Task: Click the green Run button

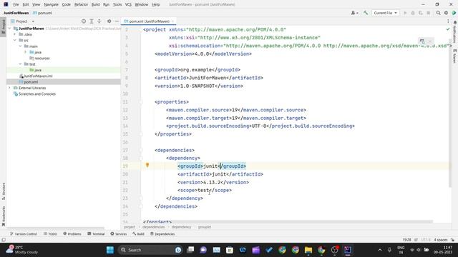Action: point(405,13)
